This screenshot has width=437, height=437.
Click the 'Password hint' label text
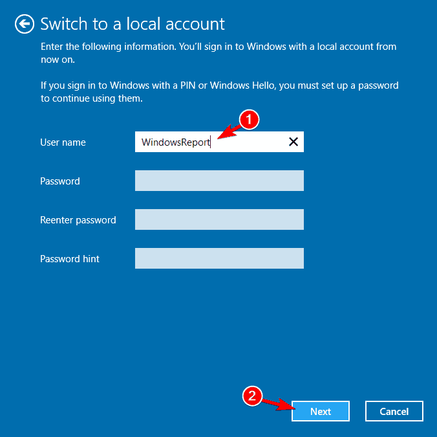(70, 259)
